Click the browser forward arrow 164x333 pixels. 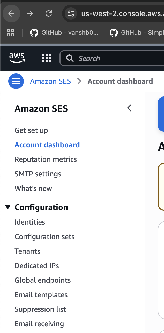pos(30,13)
